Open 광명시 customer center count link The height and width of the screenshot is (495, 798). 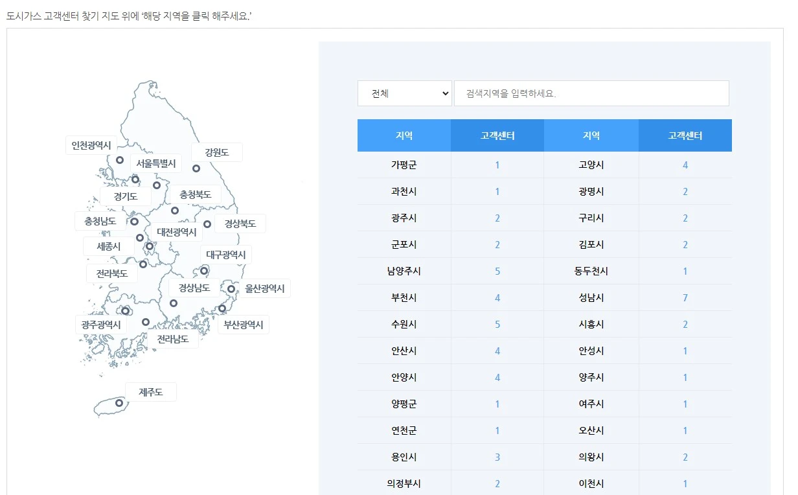coord(685,192)
